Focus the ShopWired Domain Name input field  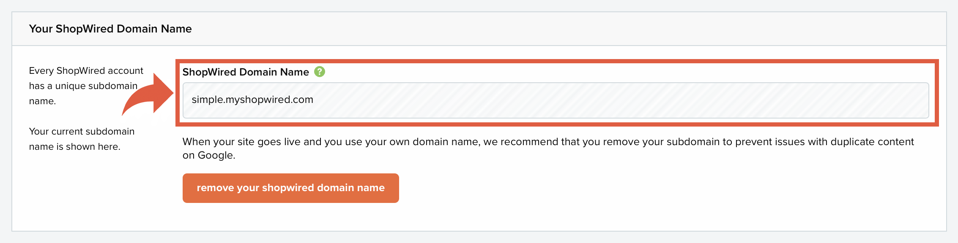pyautogui.click(x=556, y=100)
